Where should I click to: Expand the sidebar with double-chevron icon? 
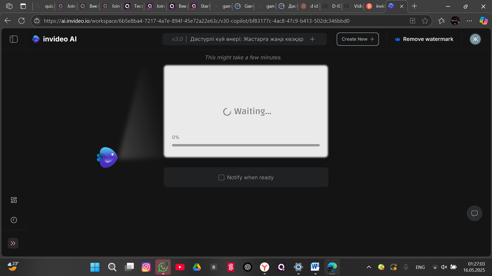point(13,243)
